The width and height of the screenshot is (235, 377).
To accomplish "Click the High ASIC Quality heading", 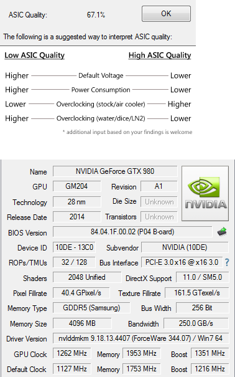I will 160,55.
